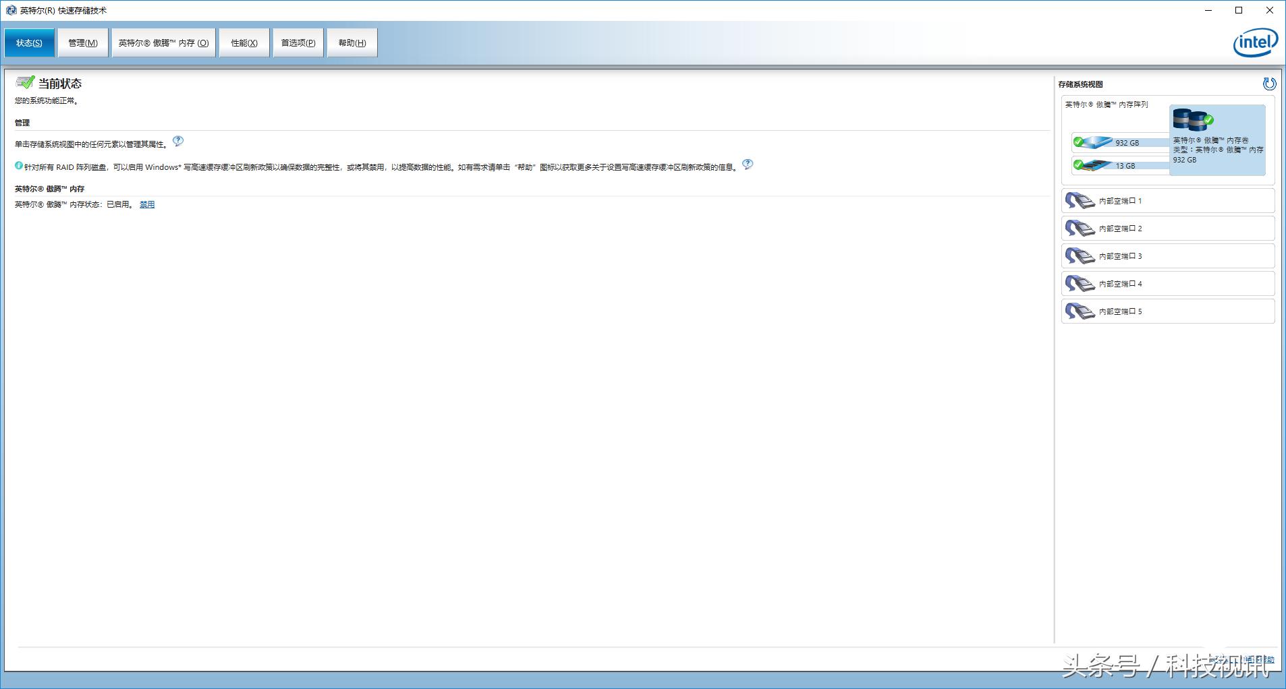Click the 英特尔(R) 快速存储技术 window title
This screenshot has height=689, width=1286.
click(63, 11)
